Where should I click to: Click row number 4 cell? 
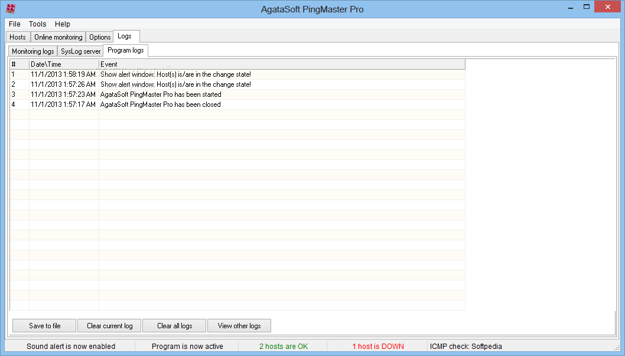(x=19, y=104)
